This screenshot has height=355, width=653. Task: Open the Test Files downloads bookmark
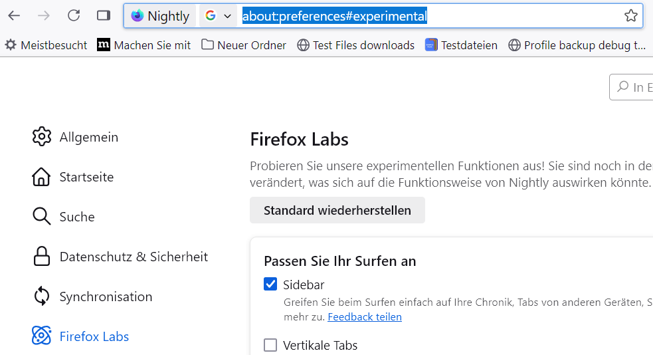(355, 45)
